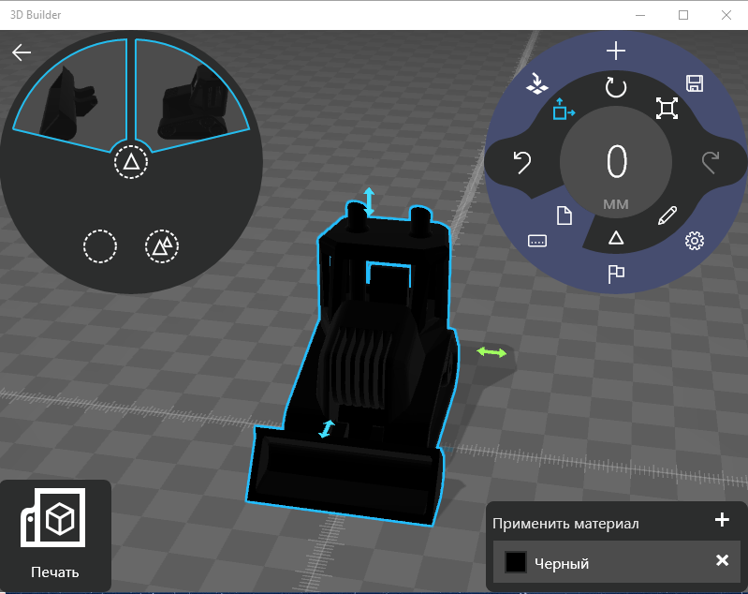Click the back arrow icon
Image resolution: width=748 pixels, height=594 pixels.
pyautogui.click(x=22, y=52)
